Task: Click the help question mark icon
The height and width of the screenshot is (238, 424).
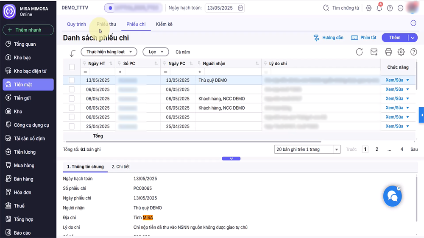Action: pos(390,8)
